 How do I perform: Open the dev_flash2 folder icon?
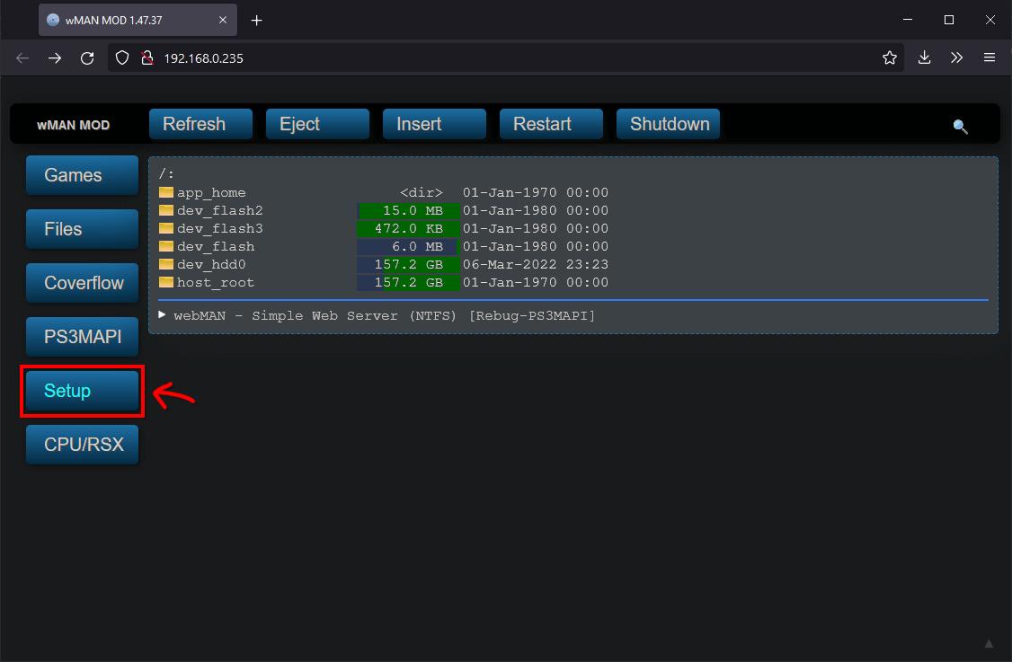coord(166,209)
